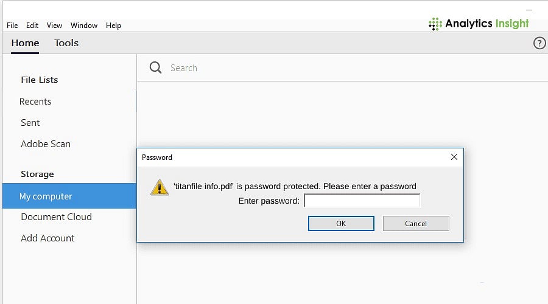Screen dimensions: 548x304
Task: Minimize the application window
Action: [529, 10]
